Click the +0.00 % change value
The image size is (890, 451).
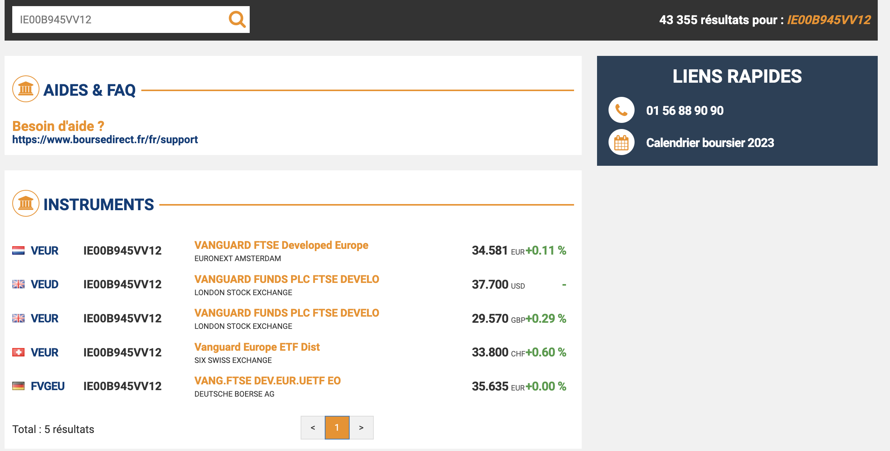click(546, 386)
